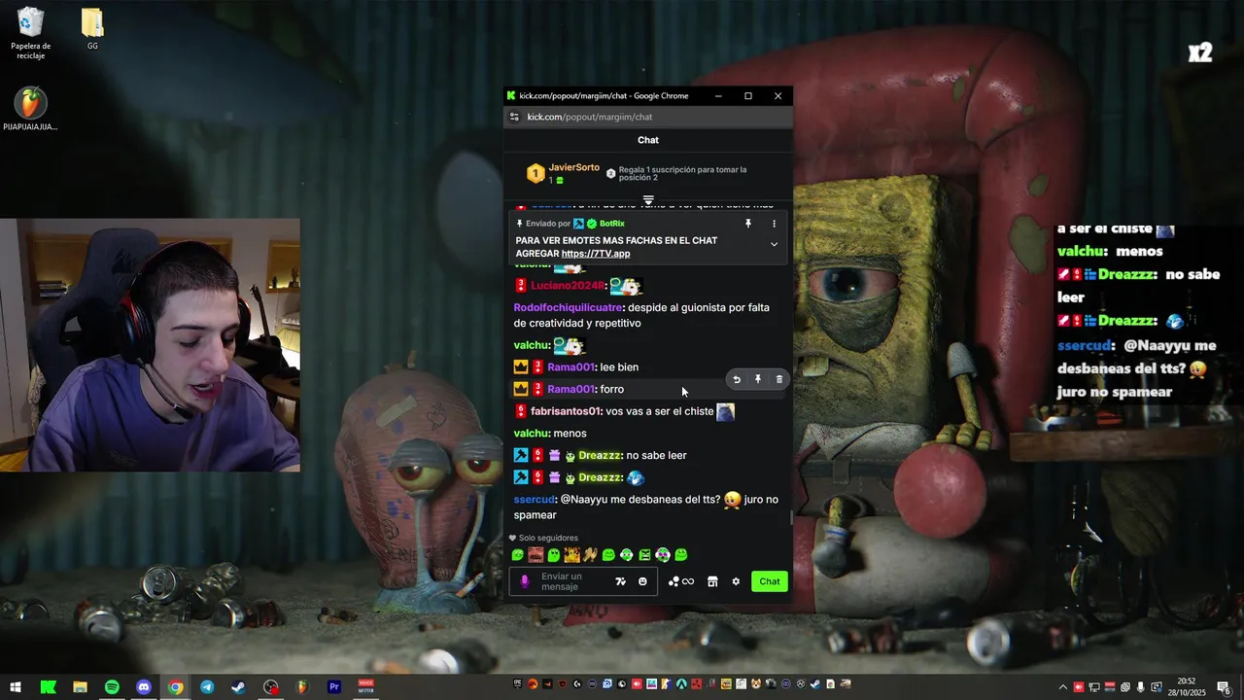Open Spotify from taskbar
Image resolution: width=1244 pixels, height=700 pixels.
112,687
